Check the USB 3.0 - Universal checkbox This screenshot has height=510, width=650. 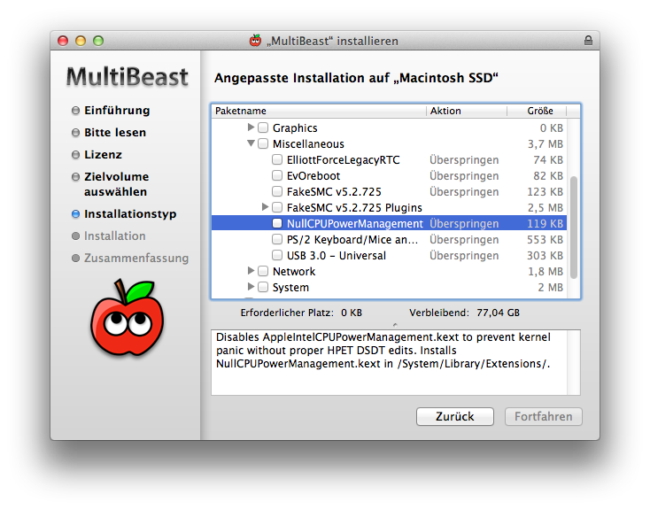pos(277,255)
